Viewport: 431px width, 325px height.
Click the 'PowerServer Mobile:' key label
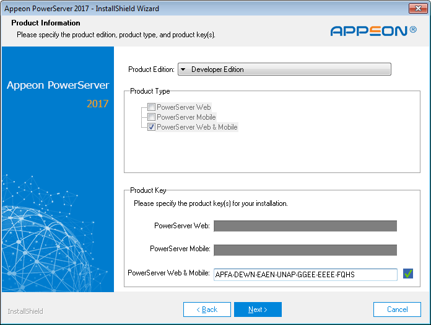point(180,249)
